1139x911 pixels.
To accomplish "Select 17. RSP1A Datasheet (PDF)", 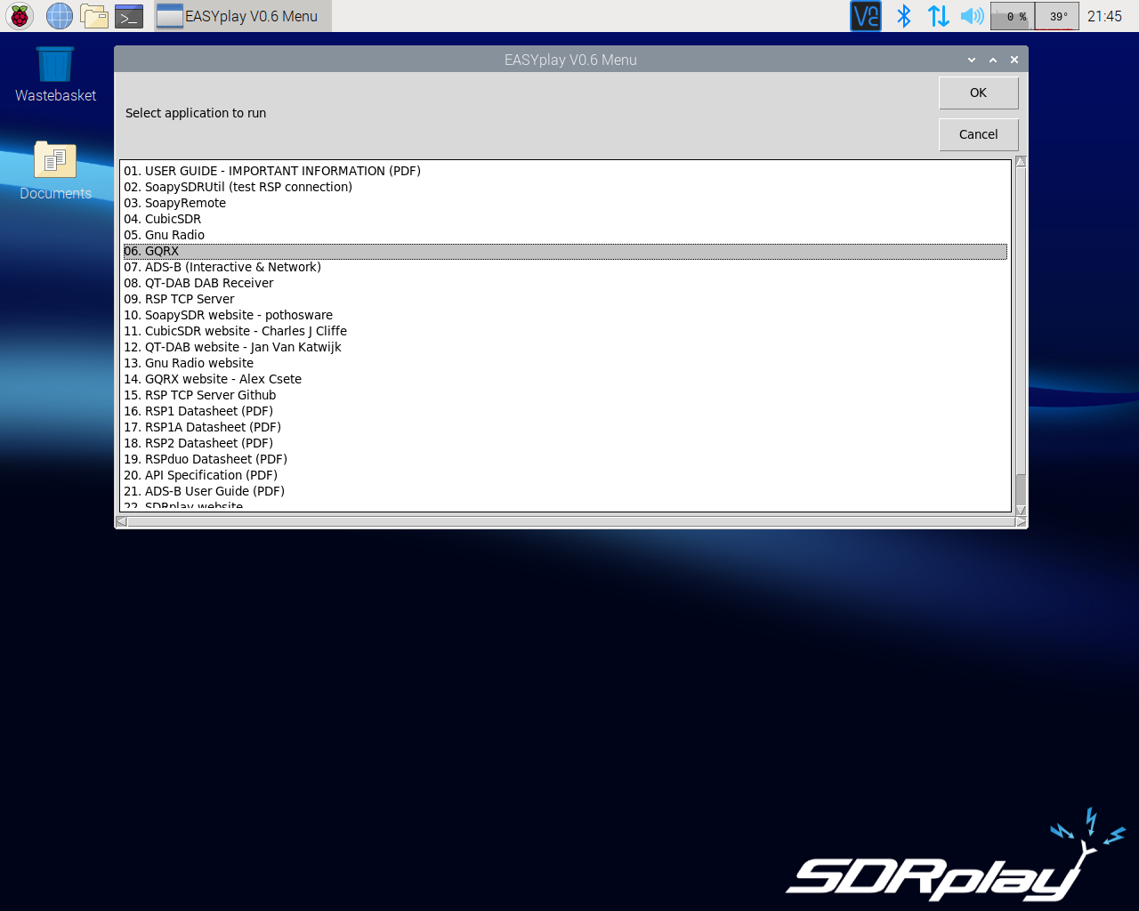I will (565, 427).
